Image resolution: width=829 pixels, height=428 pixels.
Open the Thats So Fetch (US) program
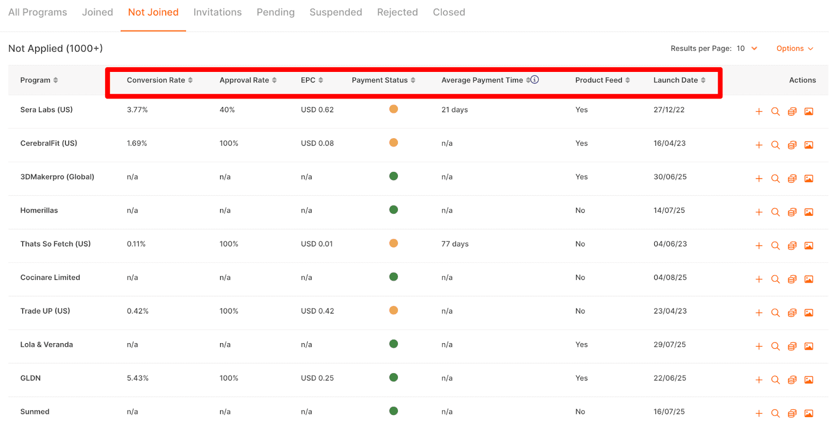[55, 244]
